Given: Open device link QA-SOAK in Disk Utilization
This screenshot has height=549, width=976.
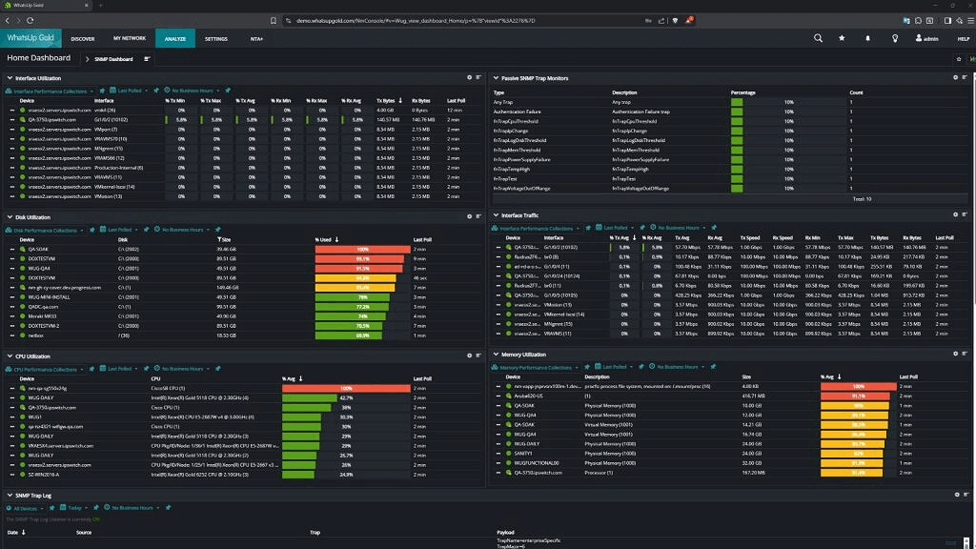Looking at the screenshot, I should pos(38,249).
